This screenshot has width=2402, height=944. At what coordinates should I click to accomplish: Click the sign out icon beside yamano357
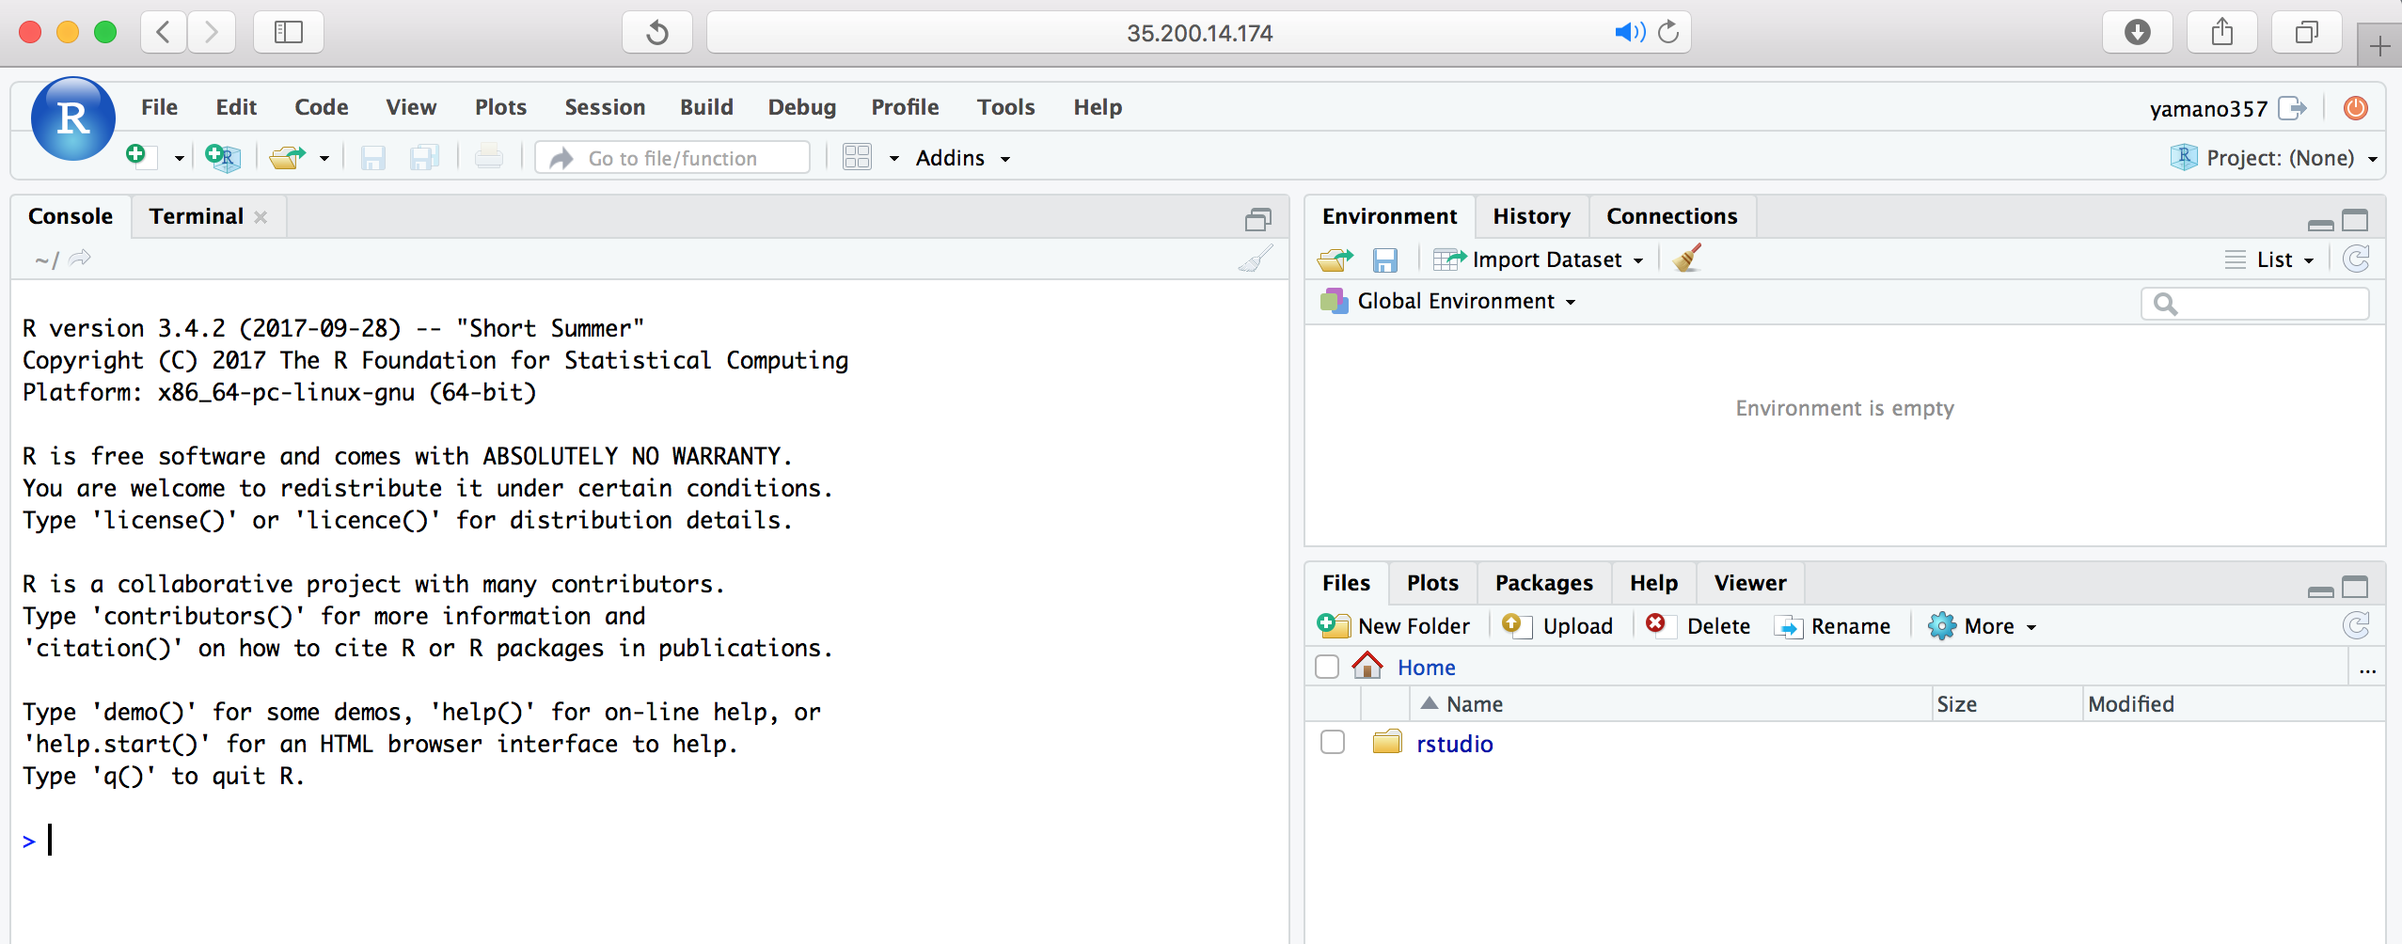(2293, 108)
